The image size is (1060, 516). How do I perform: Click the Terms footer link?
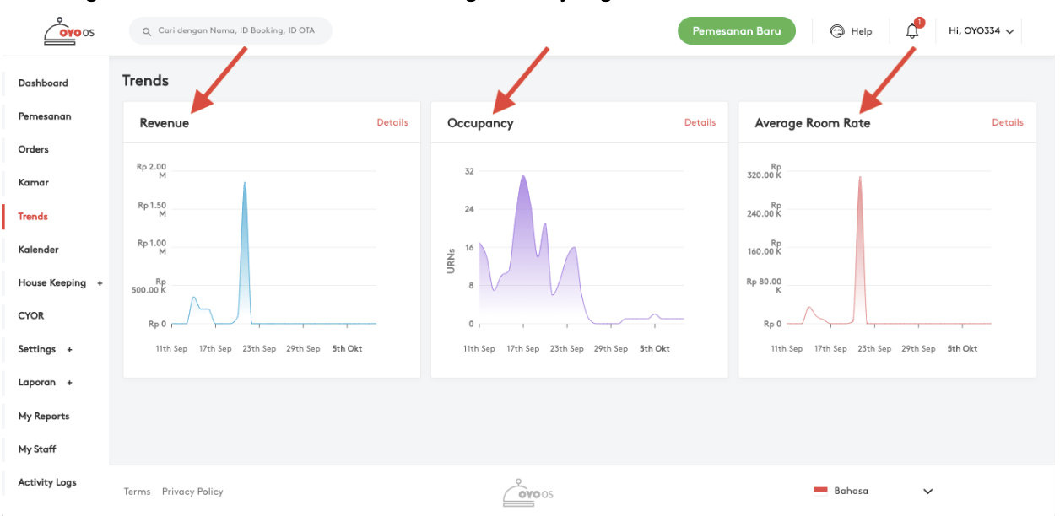click(137, 492)
